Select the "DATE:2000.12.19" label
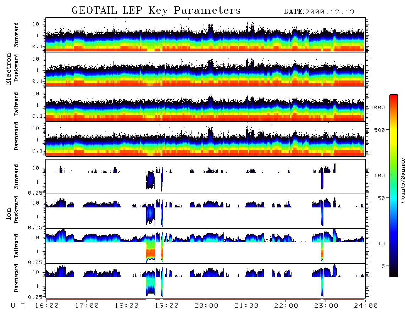 [x=319, y=12]
